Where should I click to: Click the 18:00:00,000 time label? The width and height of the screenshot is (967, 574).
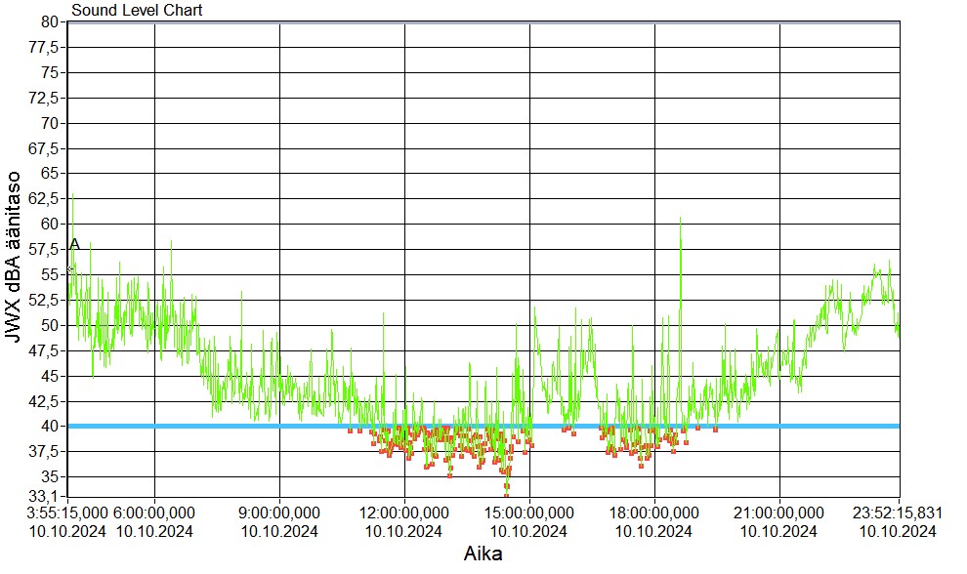tap(654, 512)
